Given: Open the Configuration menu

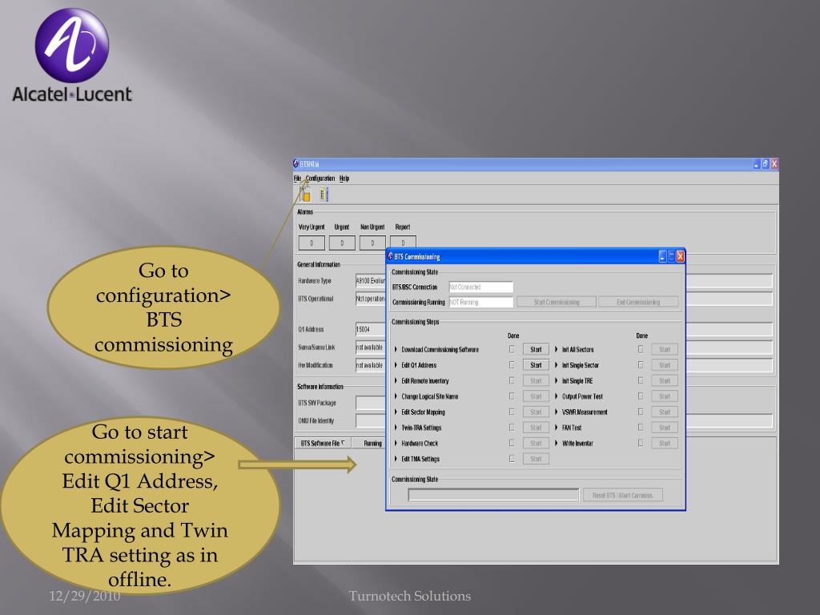Looking at the screenshot, I should [x=320, y=179].
